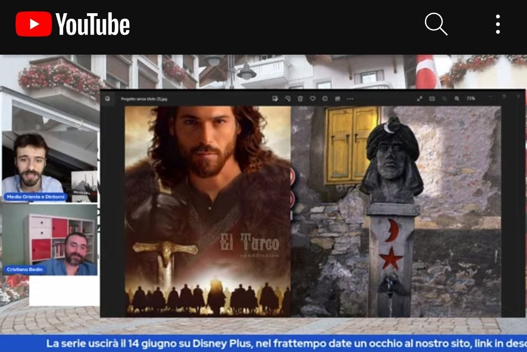Click the Medio Oriente e Dintorni name label

pos(35,197)
